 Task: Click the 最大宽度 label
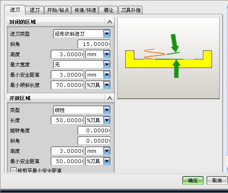(20, 65)
